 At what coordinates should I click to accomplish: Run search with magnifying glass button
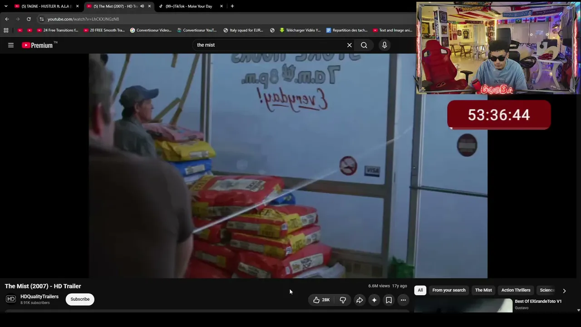pos(364,45)
